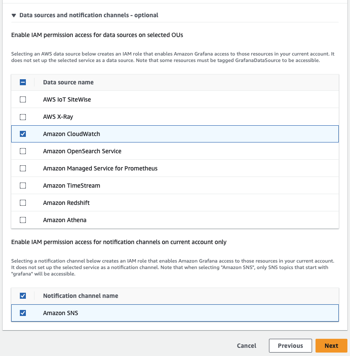Go back with the Previous button
The image size is (350, 356).
[290, 346]
